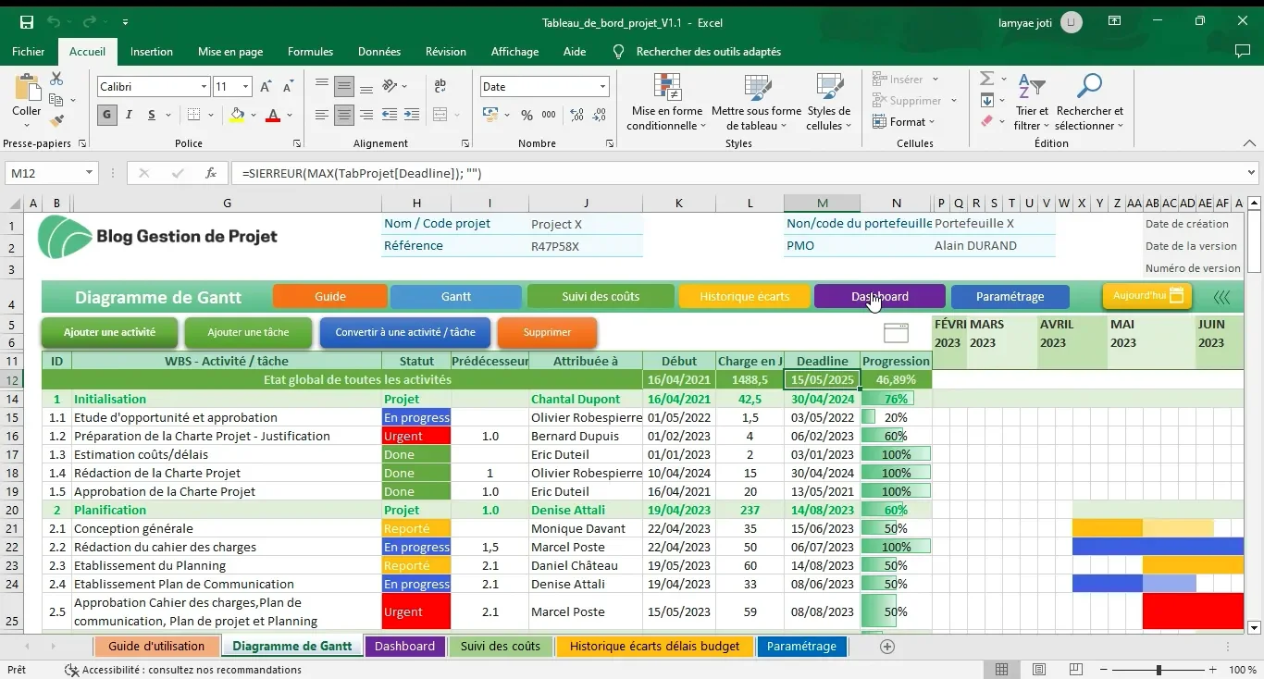This screenshot has height=679, width=1264.
Task: Click the percent style icon
Action: click(x=527, y=116)
